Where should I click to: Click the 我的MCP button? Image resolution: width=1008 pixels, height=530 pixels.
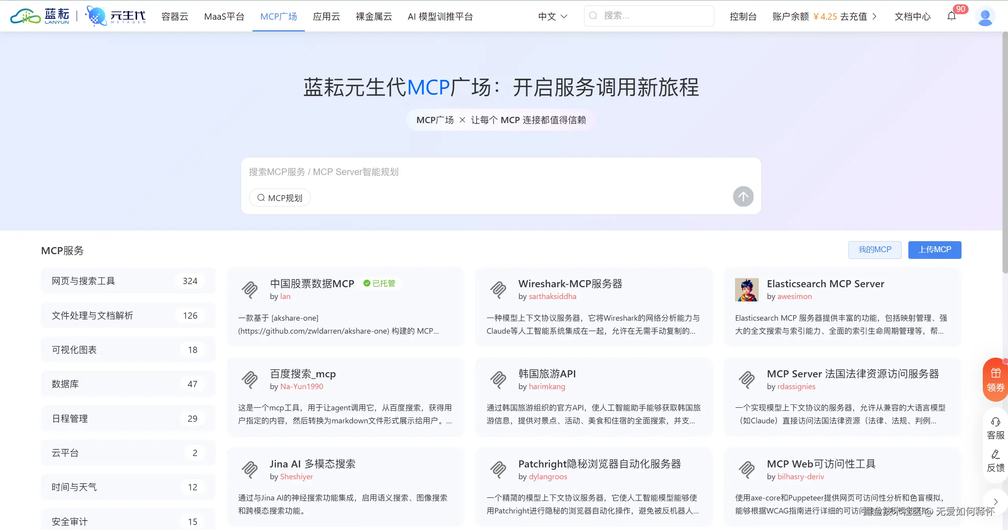(875, 250)
